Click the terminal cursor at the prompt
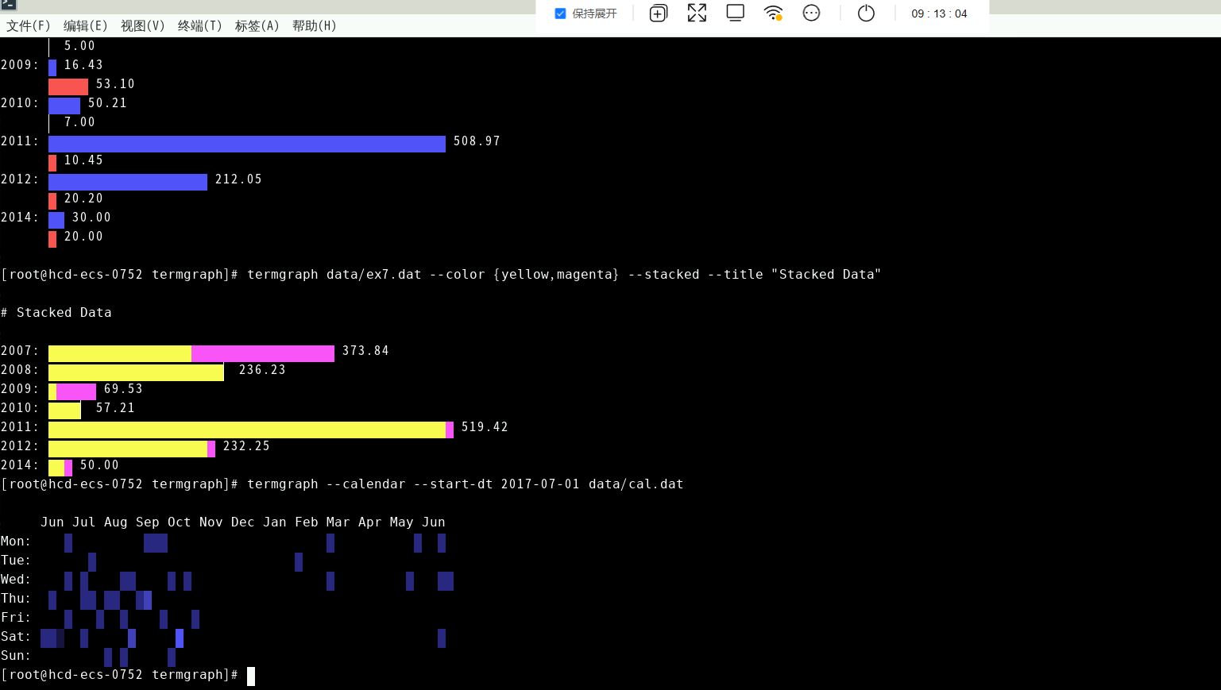Viewport: 1221px width, 690px height. point(251,676)
